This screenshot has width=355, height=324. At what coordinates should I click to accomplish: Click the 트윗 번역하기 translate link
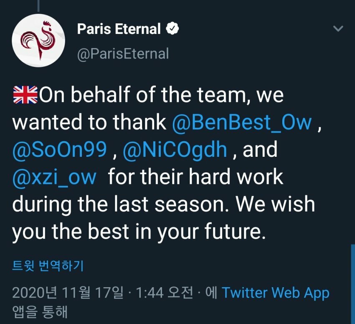pyautogui.click(x=48, y=265)
